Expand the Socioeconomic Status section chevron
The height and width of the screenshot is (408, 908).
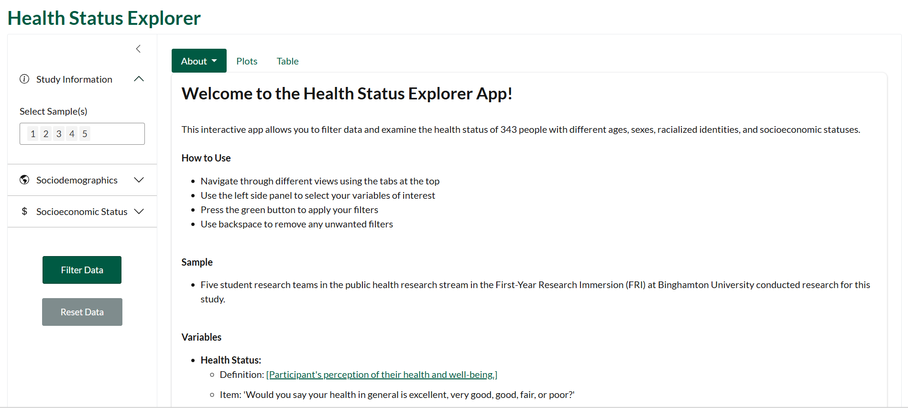[139, 211]
